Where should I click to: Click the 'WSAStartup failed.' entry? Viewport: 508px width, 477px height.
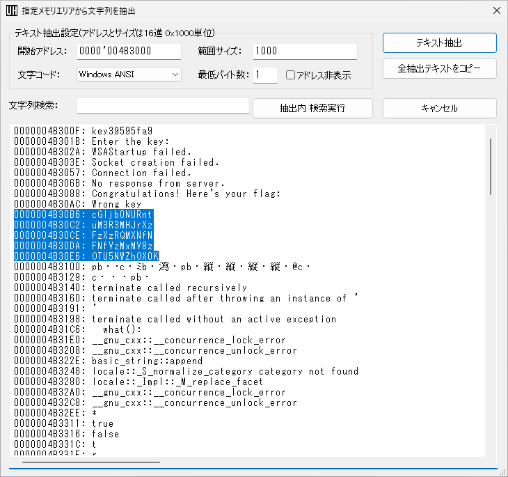pos(141,152)
